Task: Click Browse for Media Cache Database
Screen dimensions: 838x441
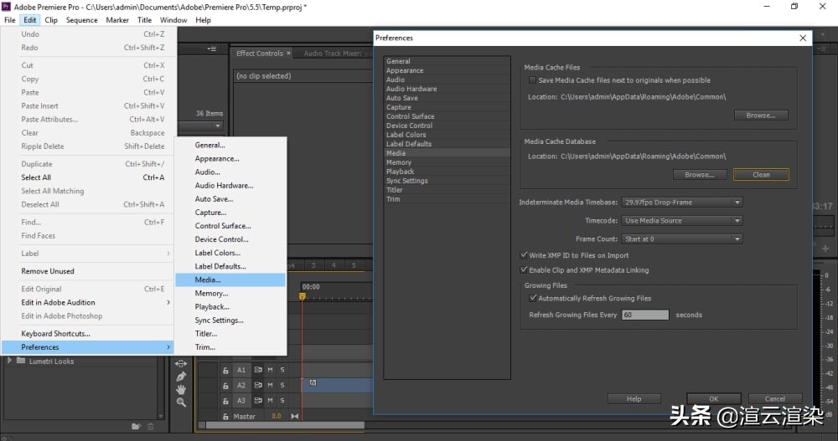Action: pyautogui.click(x=700, y=175)
